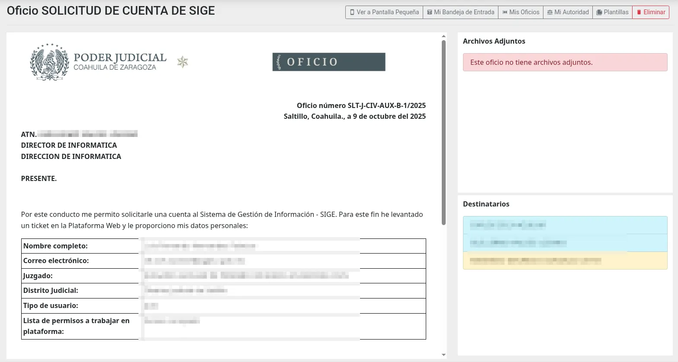Click the red Eliminar trash button

click(650, 12)
